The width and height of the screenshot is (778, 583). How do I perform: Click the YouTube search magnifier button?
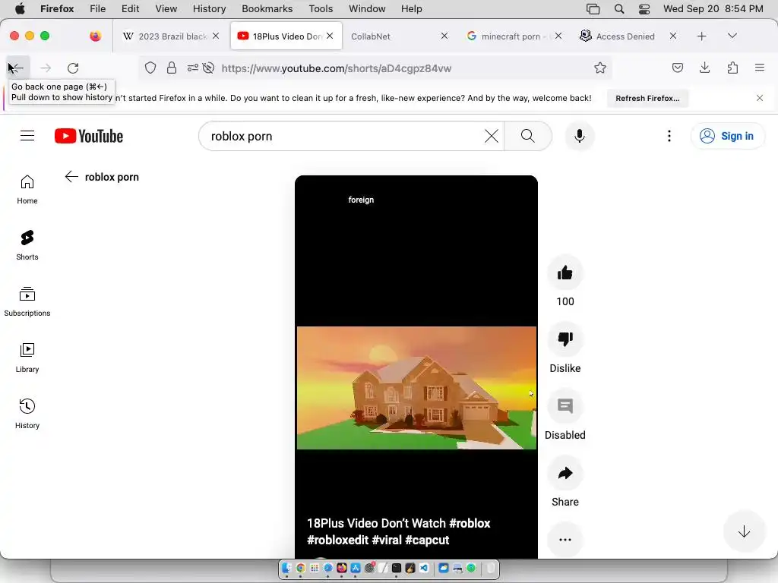coord(528,136)
